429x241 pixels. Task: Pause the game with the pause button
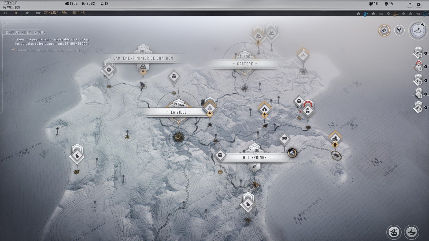pos(5,13)
